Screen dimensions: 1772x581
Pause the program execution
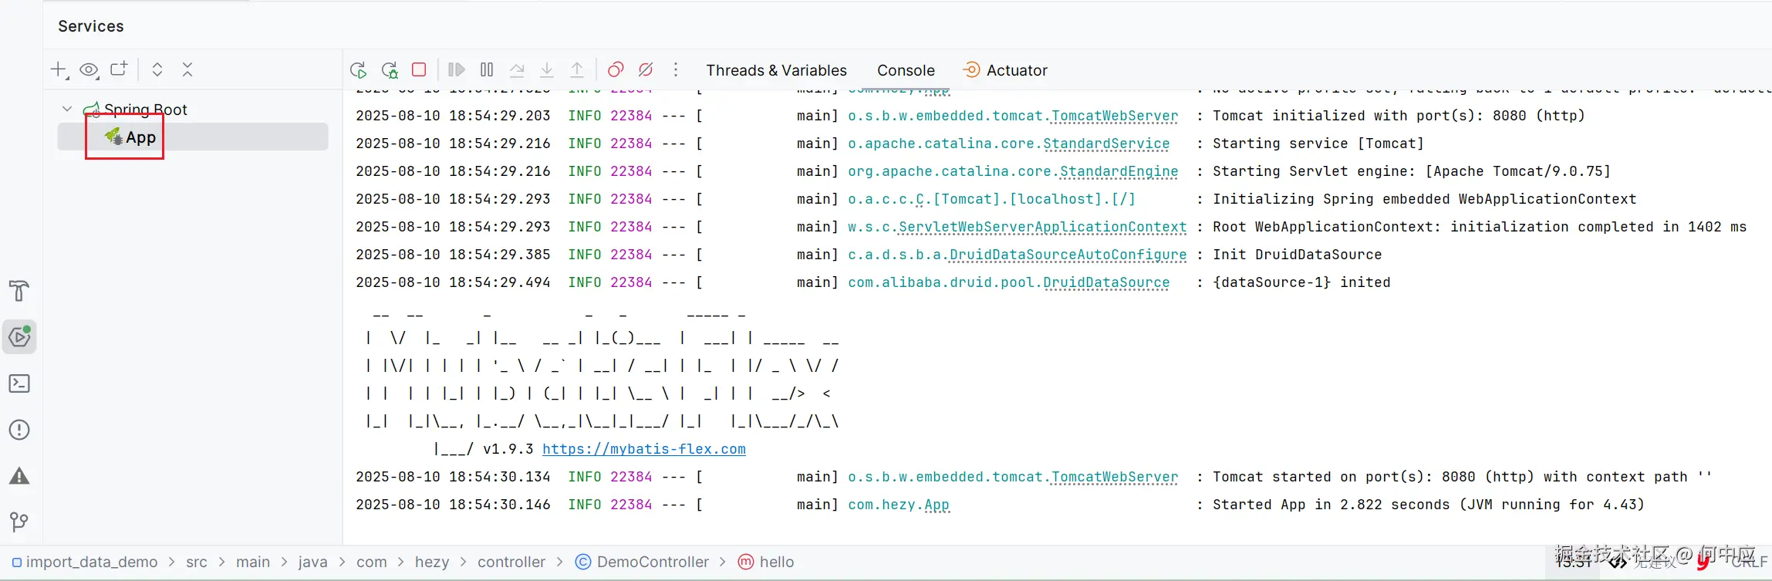pos(487,69)
